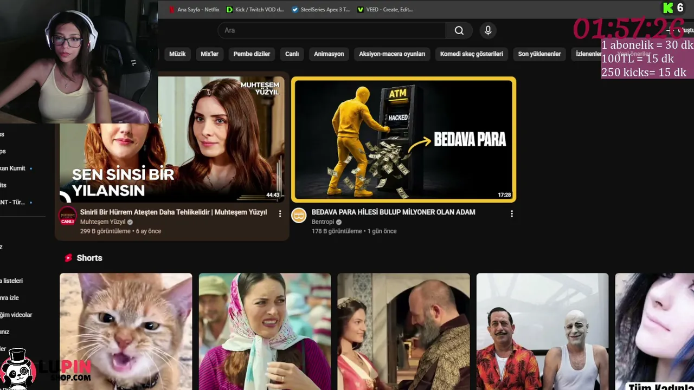
Task: Open the Netflix bookmark favicon
Action: tap(172, 10)
